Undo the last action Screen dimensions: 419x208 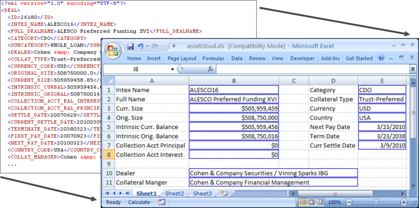tap(141, 46)
